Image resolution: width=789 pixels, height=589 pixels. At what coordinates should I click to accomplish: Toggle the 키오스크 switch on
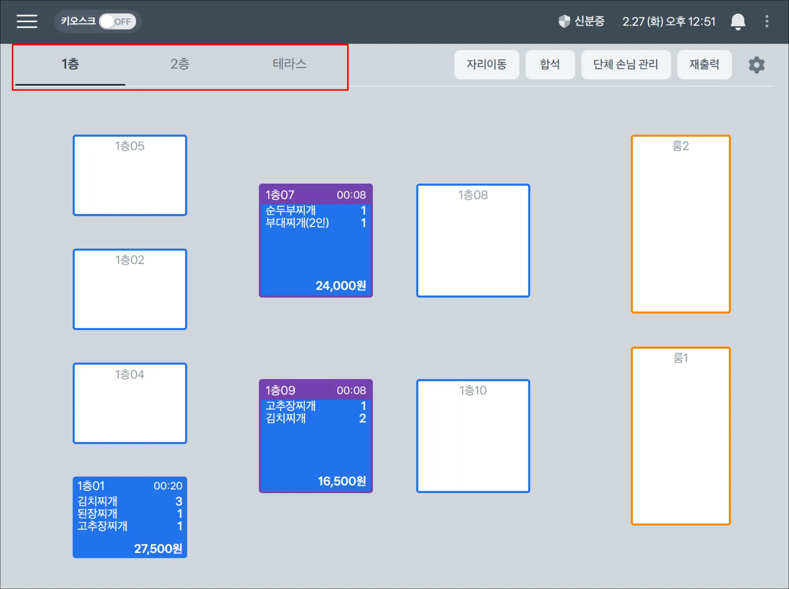(x=117, y=22)
